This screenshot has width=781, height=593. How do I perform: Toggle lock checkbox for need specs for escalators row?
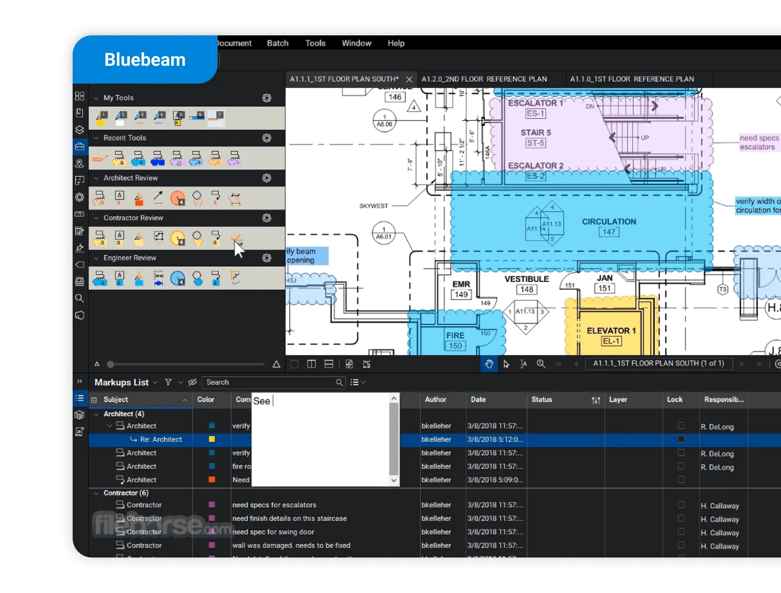pos(681,505)
